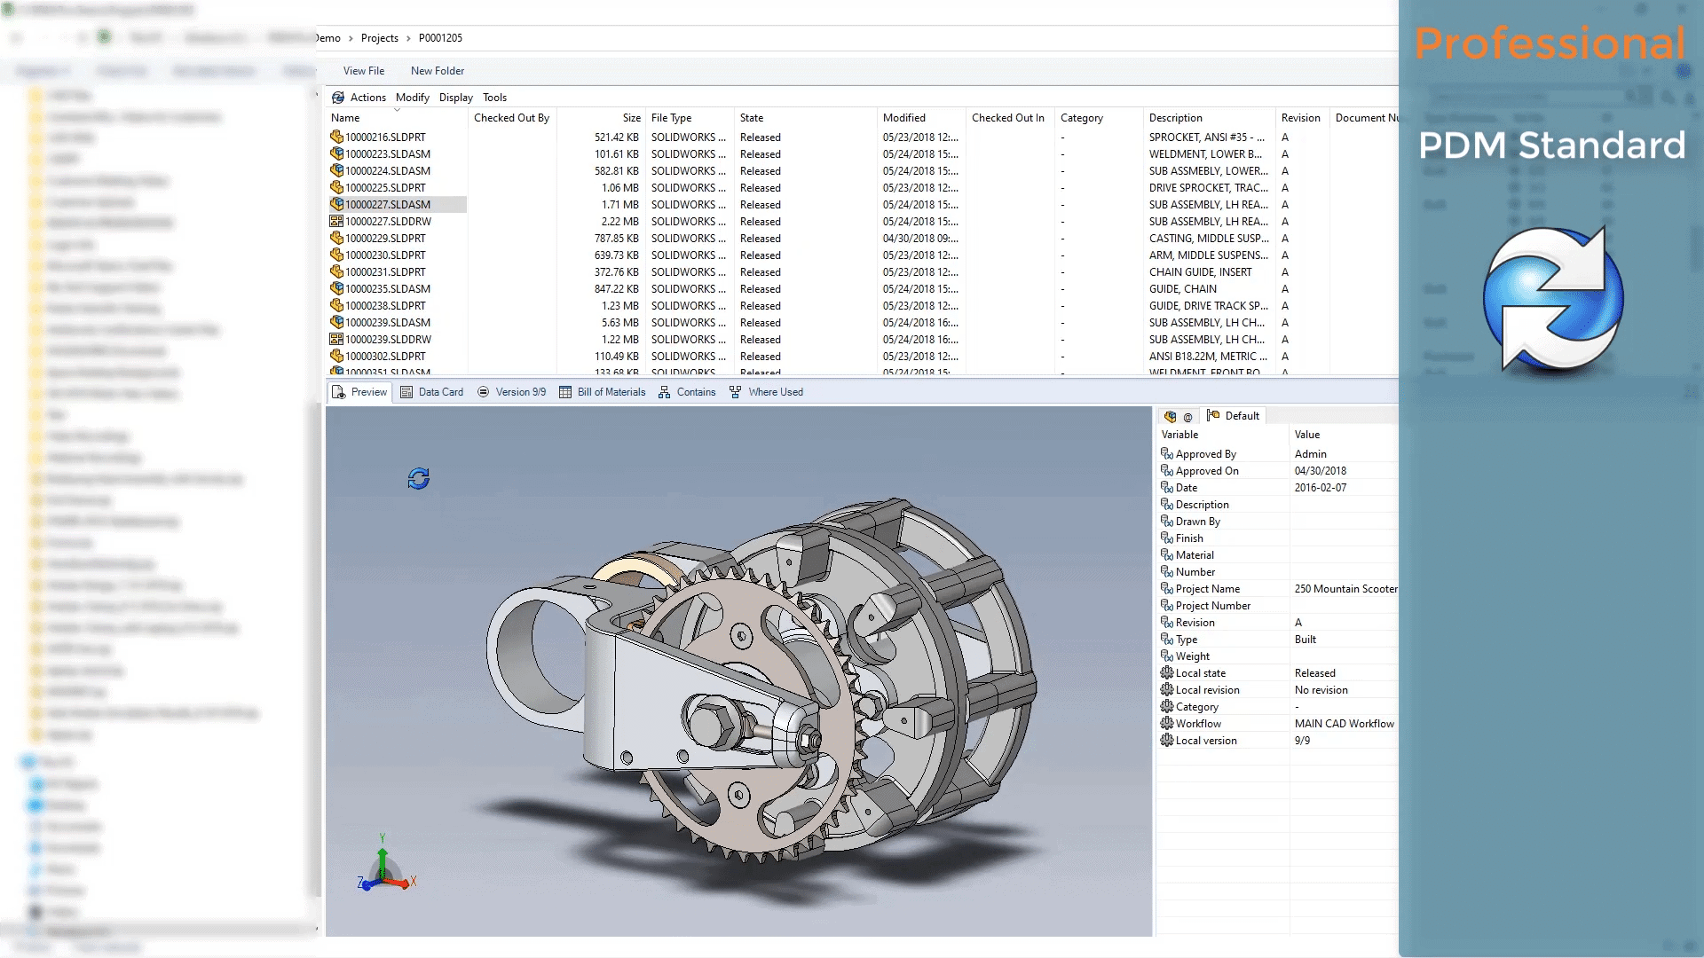Sort by the Description column header

pos(1210,118)
